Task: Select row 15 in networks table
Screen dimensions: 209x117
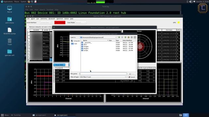Action: pos(28,60)
